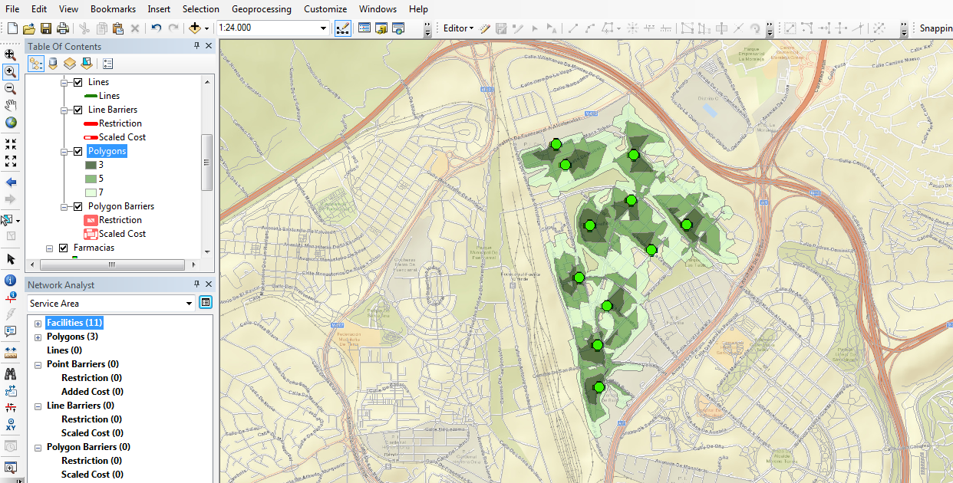Click the dark green 3 symbol swatch
This screenshot has width=953, height=483.
(91, 165)
